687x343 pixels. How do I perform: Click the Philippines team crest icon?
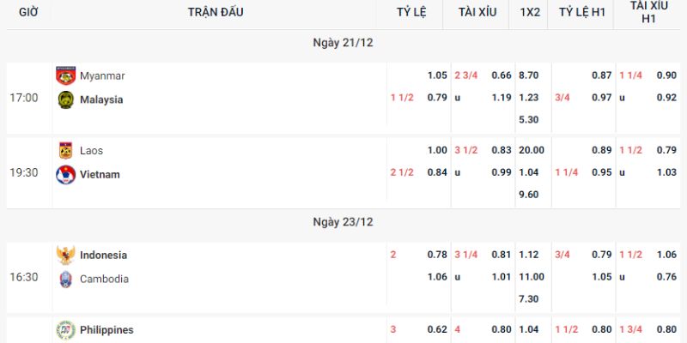pyautogui.click(x=65, y=330)
